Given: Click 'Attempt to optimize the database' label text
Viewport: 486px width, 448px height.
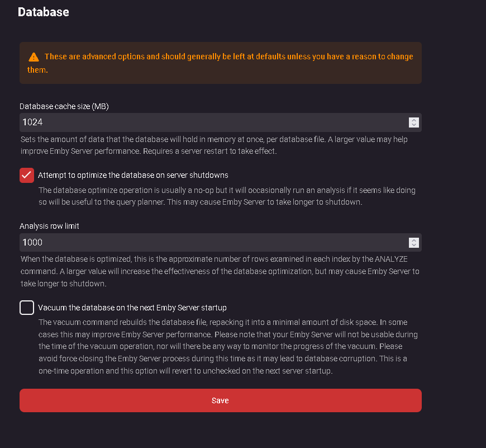Looking at the screenshot, I should (133, 175).
